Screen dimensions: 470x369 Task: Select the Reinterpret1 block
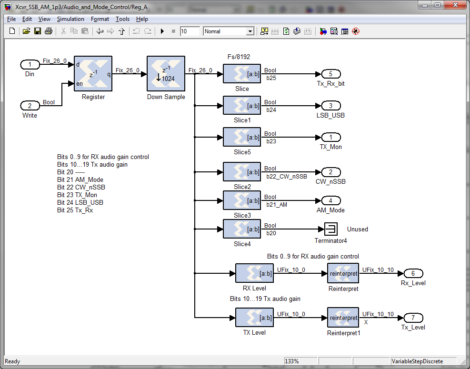(x=343, y=318)
